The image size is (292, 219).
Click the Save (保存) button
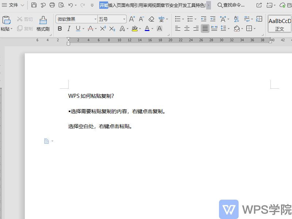pyautogui.click(x=34, y=5)
